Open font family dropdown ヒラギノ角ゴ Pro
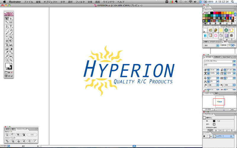Image resolution: width=237 pixels, height=148 pixels. (234, 61)
